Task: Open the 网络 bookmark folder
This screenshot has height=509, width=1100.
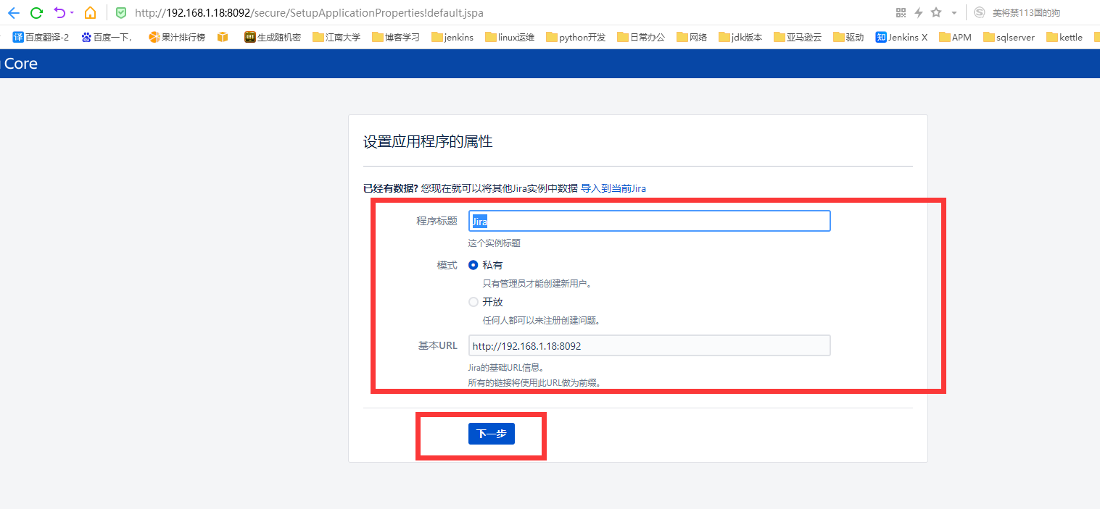Action: click(692, 37)
